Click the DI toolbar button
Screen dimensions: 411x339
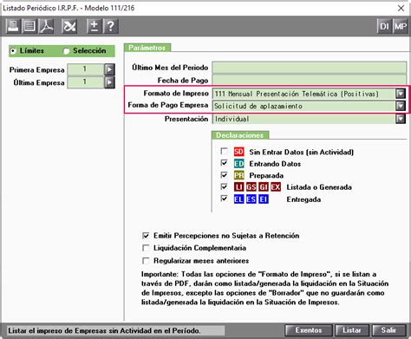coord(384,26)
